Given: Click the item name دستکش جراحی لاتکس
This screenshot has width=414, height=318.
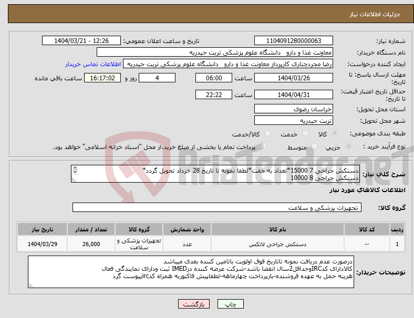Looking at the screenshot, I should click(277, 244).
